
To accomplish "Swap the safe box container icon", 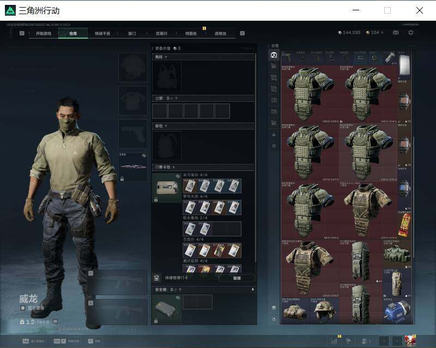I will click(178, 298).
